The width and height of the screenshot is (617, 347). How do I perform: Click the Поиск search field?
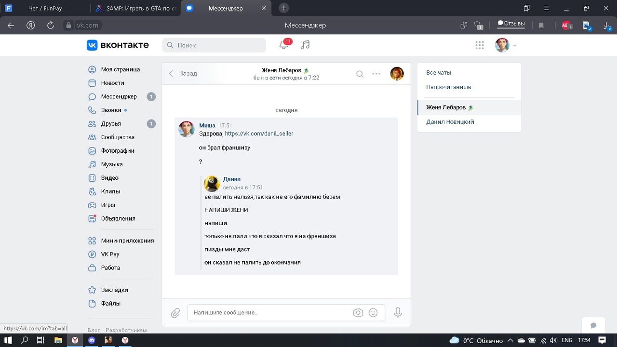tap(215, 45)
